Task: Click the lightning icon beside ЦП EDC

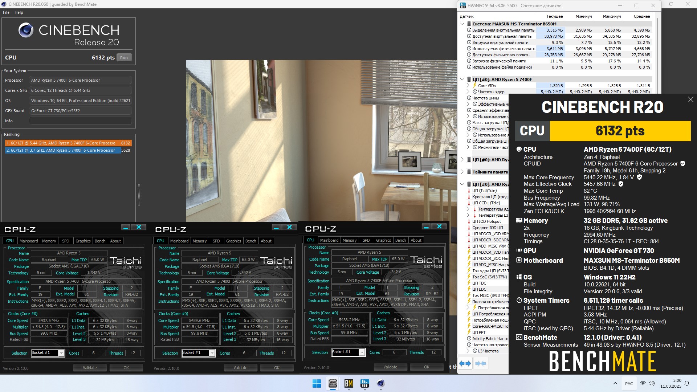Action: point(469,289)
